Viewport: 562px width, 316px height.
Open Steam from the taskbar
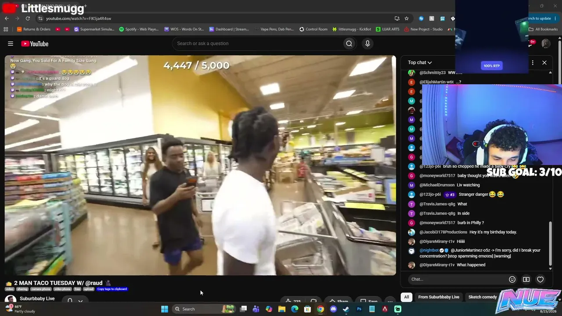click(346, 309)
